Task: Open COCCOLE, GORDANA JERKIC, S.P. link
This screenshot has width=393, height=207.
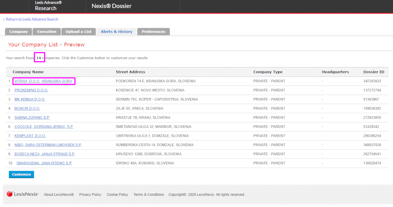Action: [44, 127]
